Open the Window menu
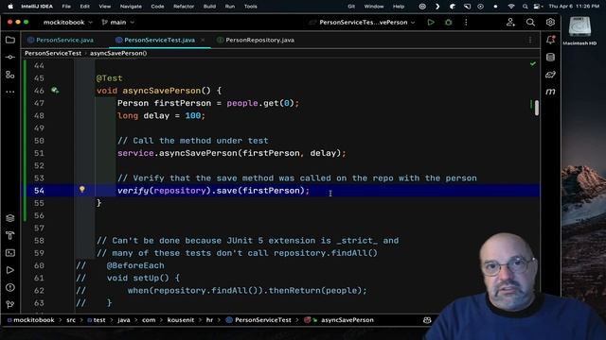The height and width of the screenshot is (340, 606). tap(374, 7)
